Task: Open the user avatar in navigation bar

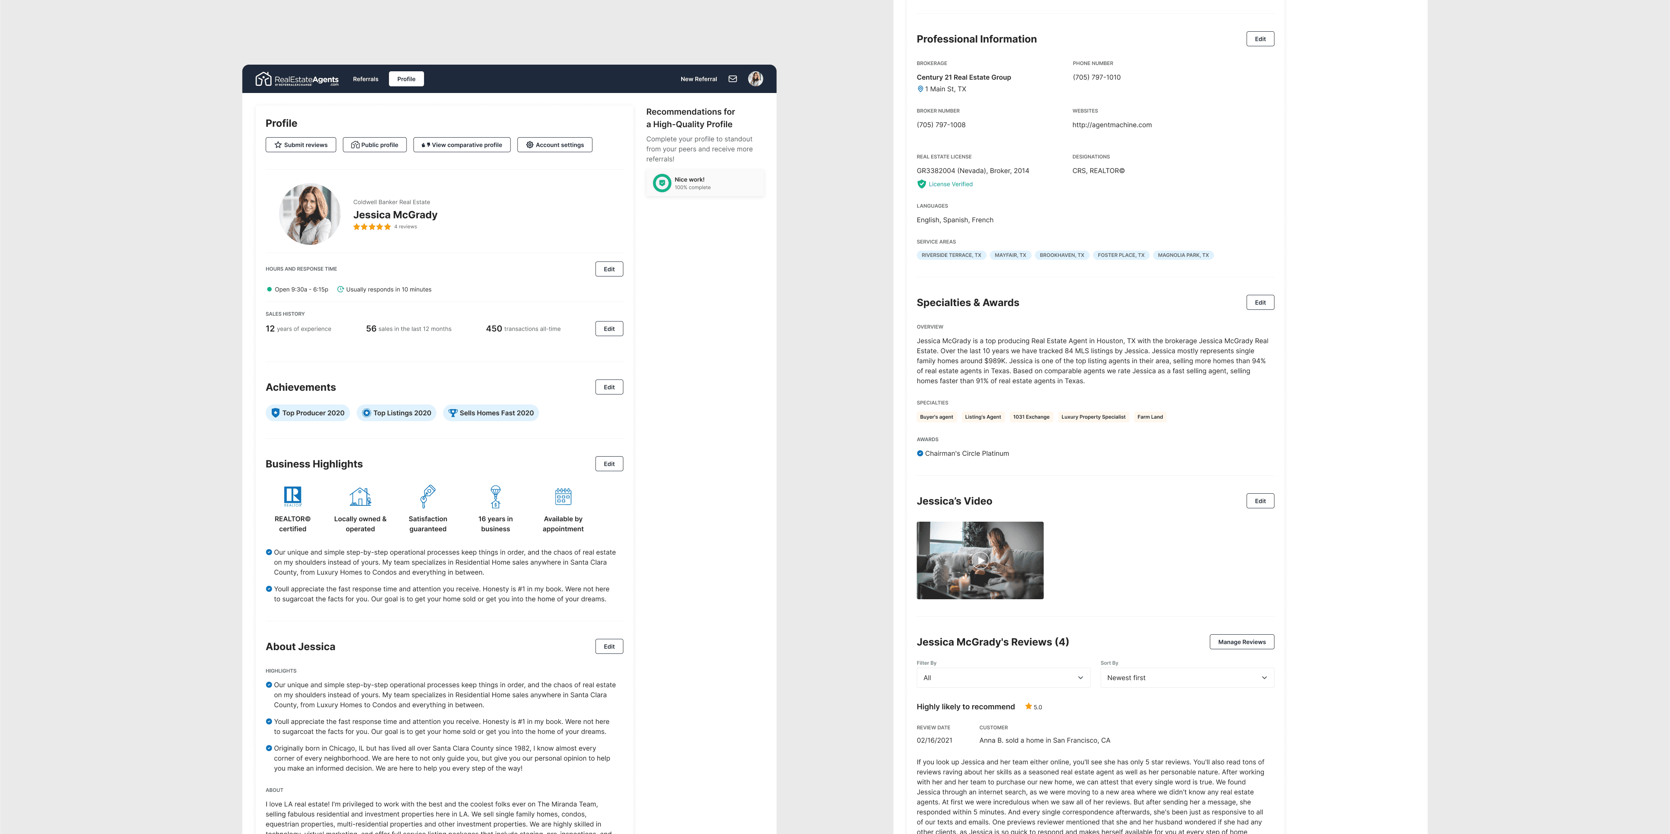Action: click(x=755, y=79)
